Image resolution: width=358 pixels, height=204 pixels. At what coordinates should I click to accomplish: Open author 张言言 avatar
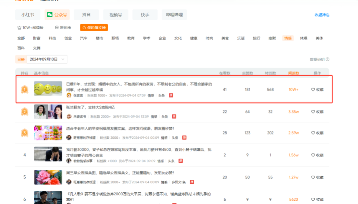pos(69,96)
